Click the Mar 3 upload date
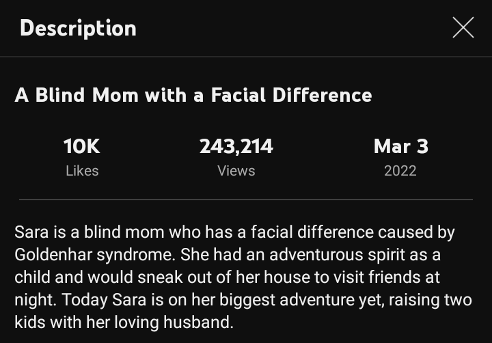The width and height of the screenshot is (492, 343). click(400, 146)
